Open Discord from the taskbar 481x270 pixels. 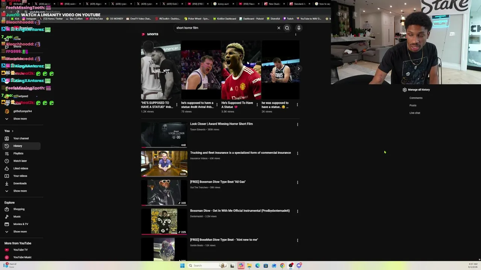coord(299,265)
